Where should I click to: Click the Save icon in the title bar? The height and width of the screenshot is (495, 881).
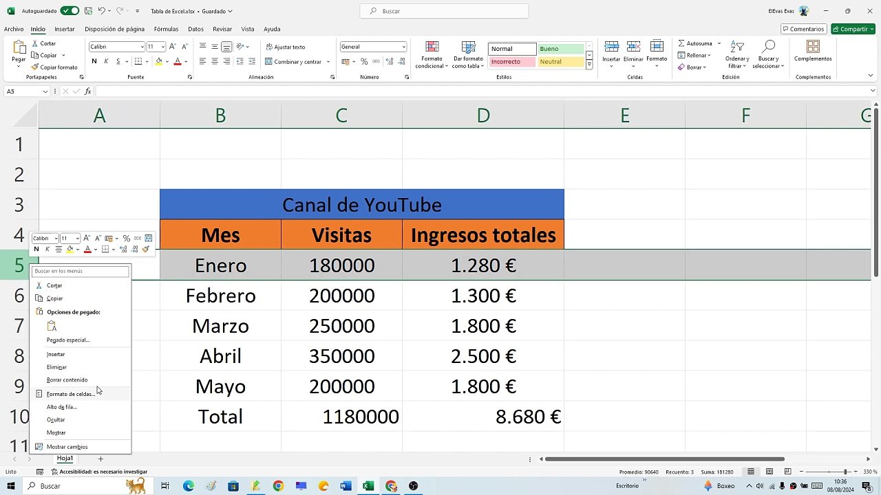[x=88, y=11]
